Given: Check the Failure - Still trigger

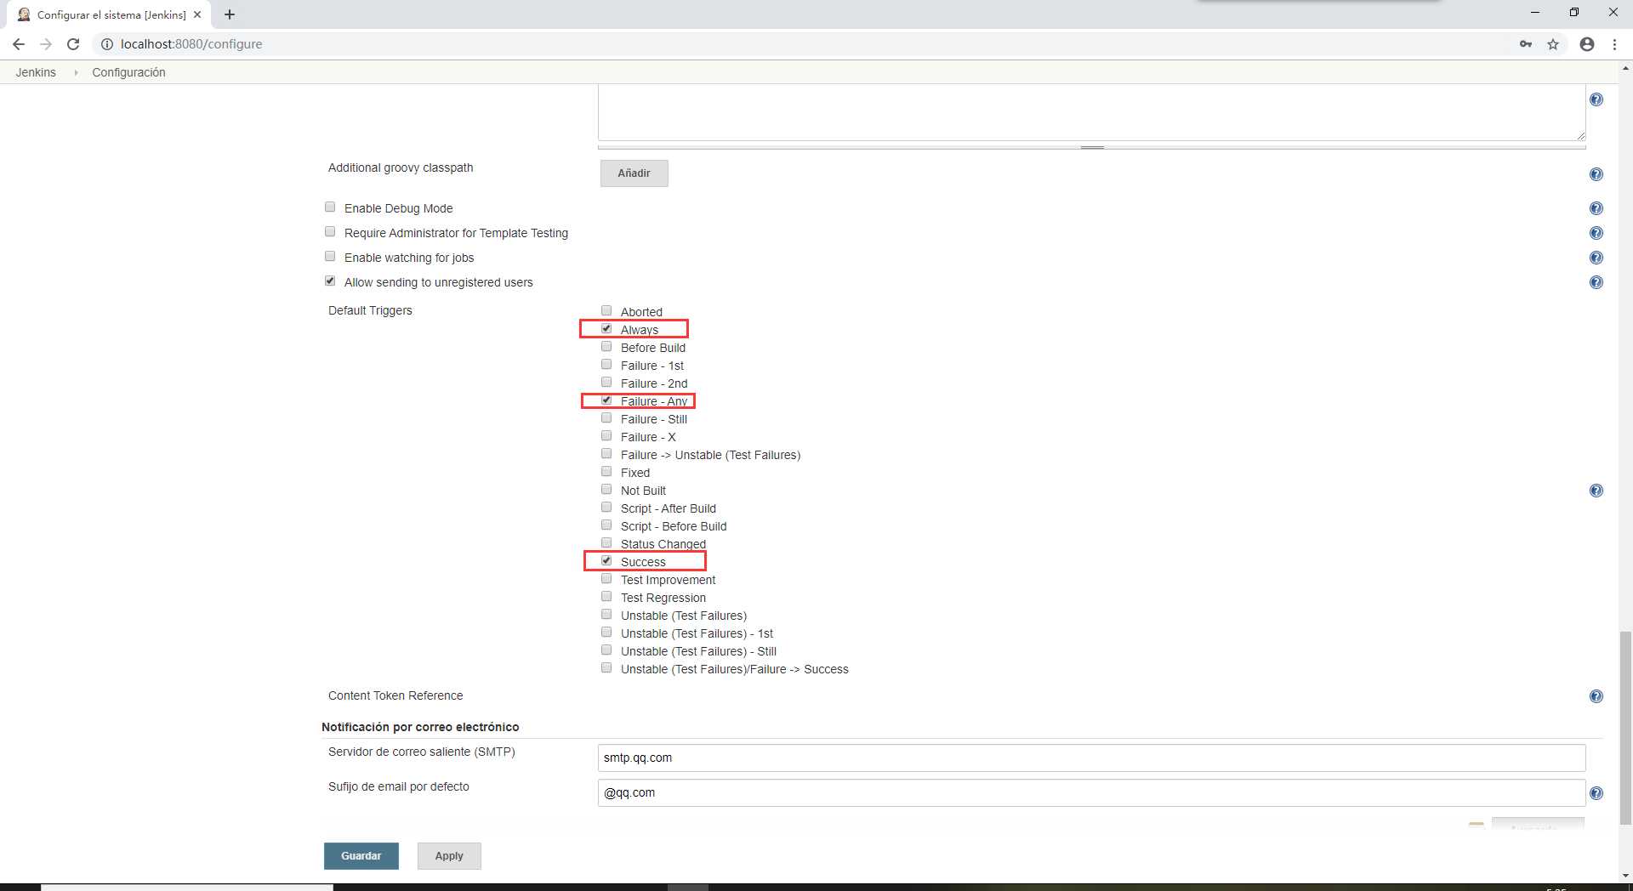Looking at the screenshot, I should pyautogui.click(x=606, y=417).
